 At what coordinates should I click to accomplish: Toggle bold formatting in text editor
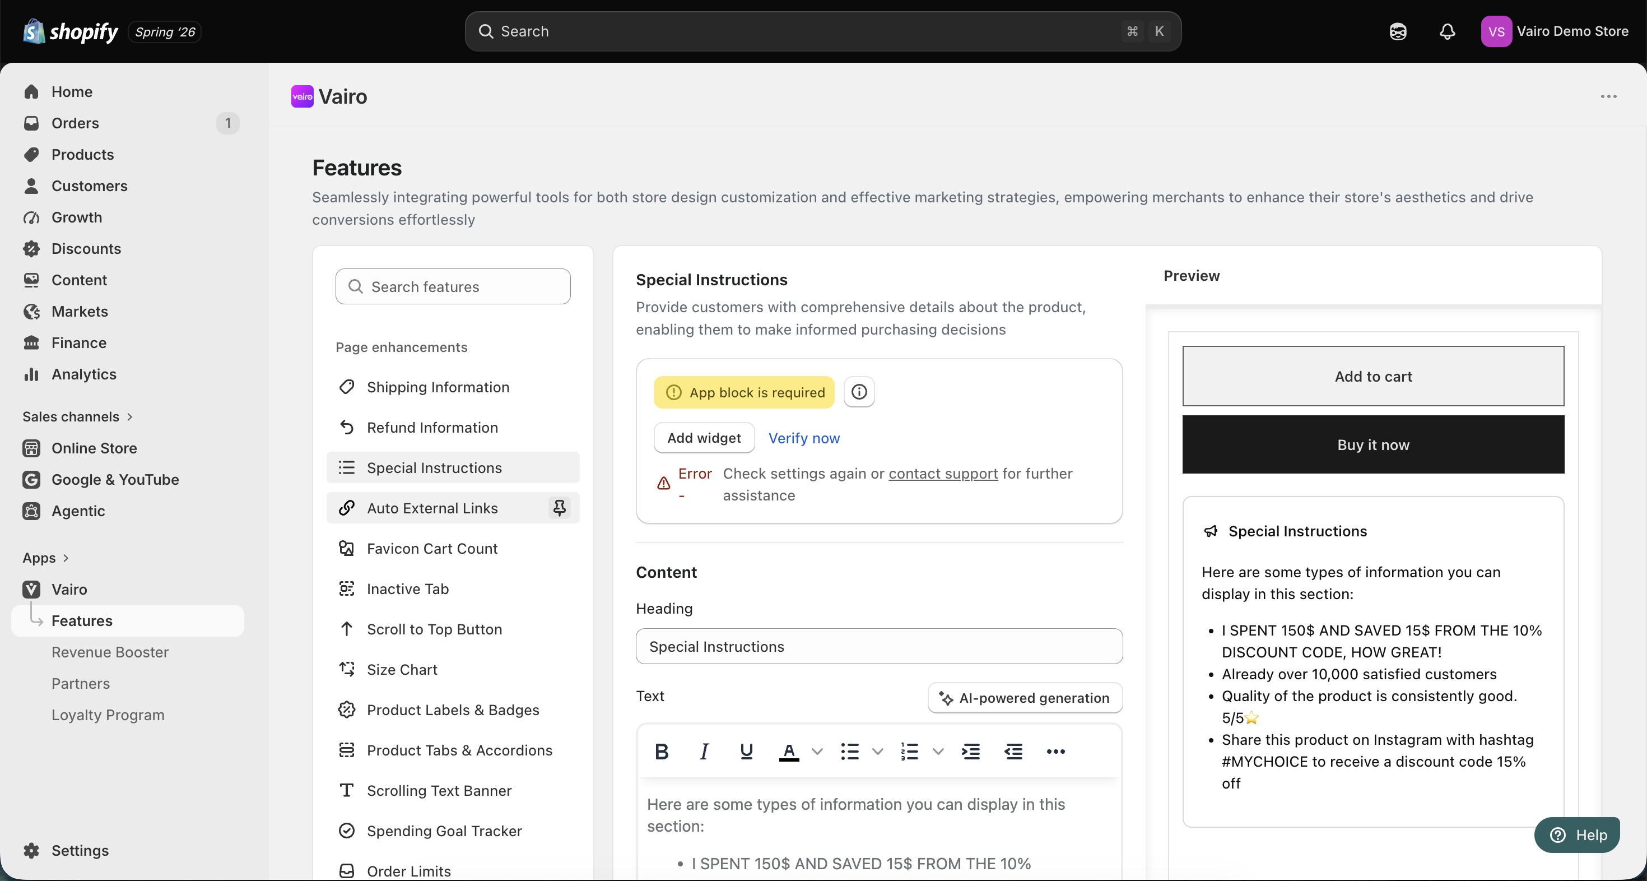coord(662,751)
